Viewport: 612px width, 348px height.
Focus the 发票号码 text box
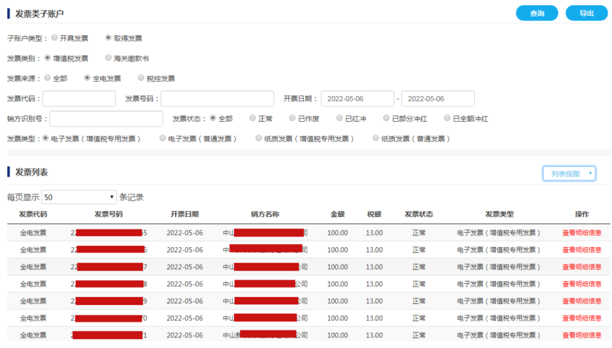coord(217,98)
